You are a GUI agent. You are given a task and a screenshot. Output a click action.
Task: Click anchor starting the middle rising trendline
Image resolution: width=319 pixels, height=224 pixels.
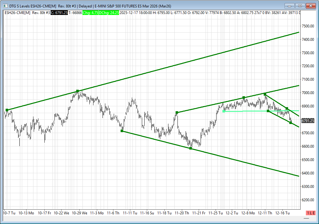click(x=177, y=112)
